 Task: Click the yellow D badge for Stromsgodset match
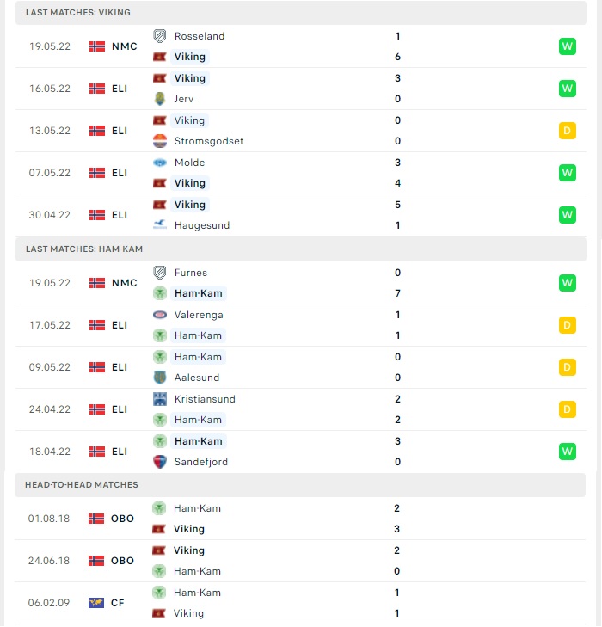pyautogui.click(x=568, y=131)
